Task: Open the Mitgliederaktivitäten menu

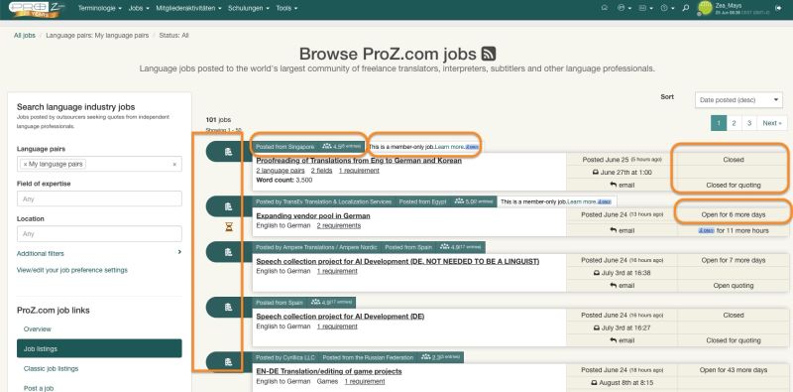Action: pos(188,9)
